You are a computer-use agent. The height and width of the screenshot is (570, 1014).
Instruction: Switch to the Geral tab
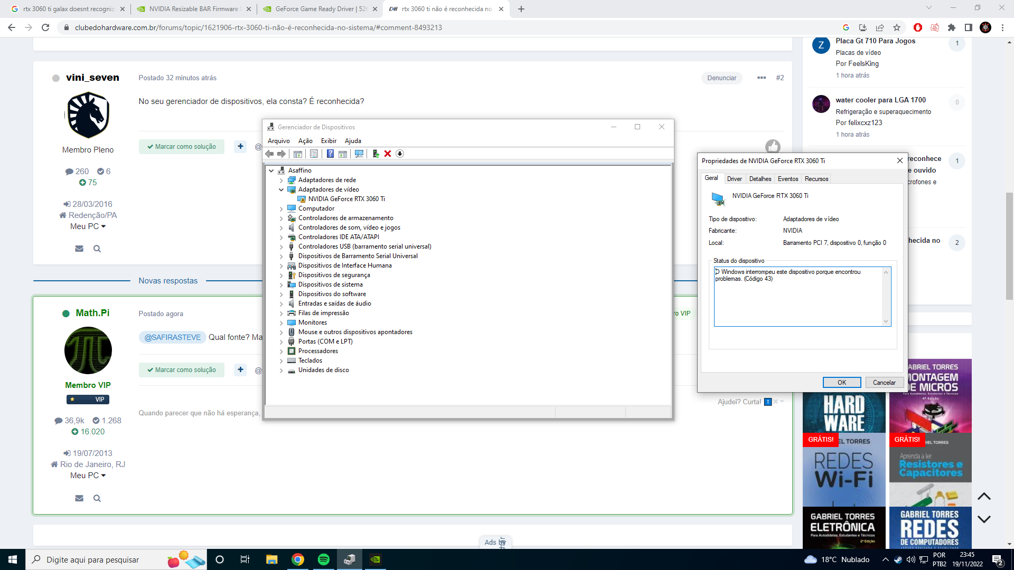click(x=711, y=178)
